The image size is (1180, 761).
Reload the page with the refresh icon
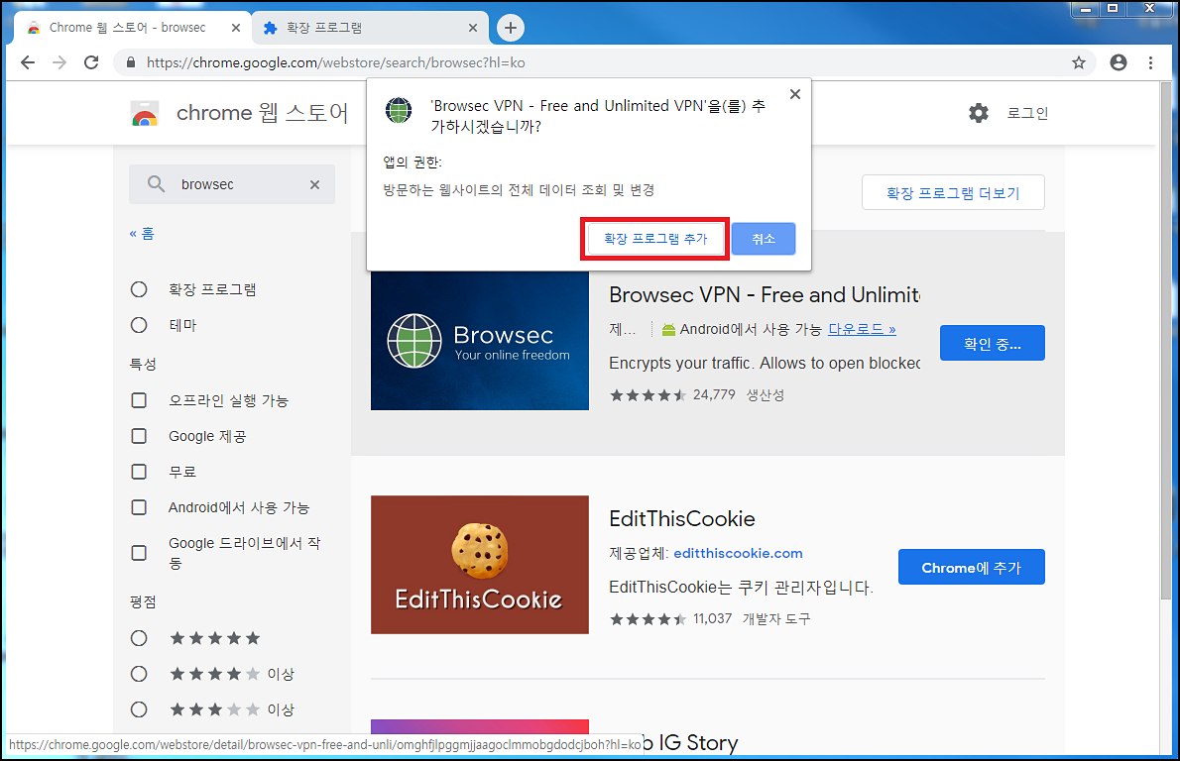point(91,62)
